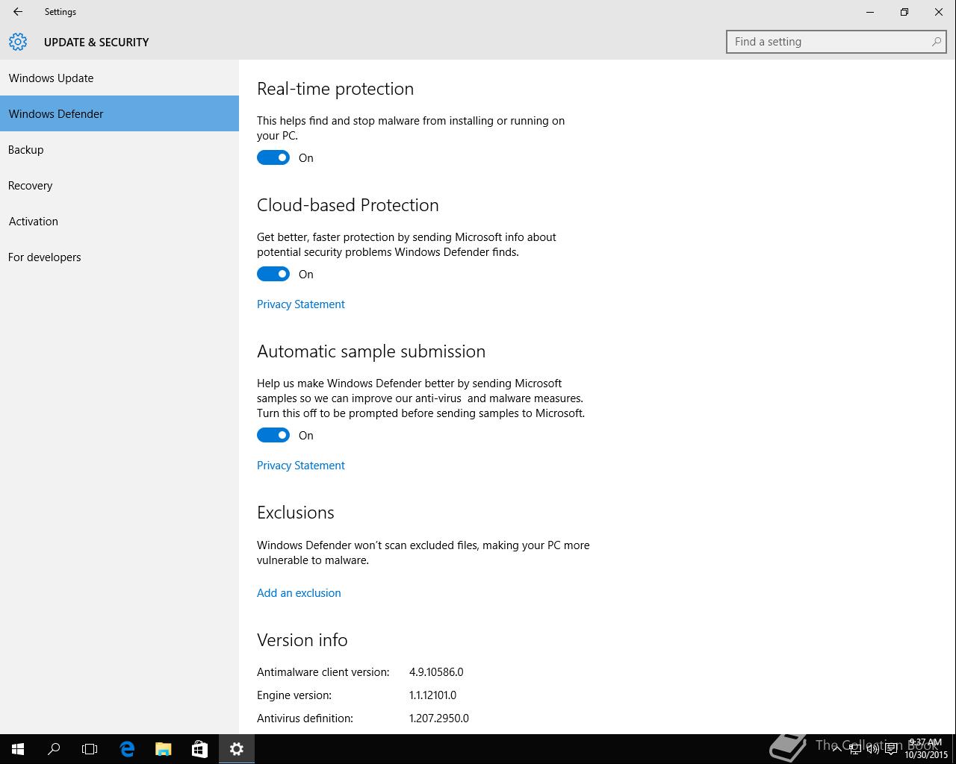The width and height of the screenshot is (956, 764).
Task: Click the volume icon in system tray
Action: pyautogui.click(x=872, y=749)
